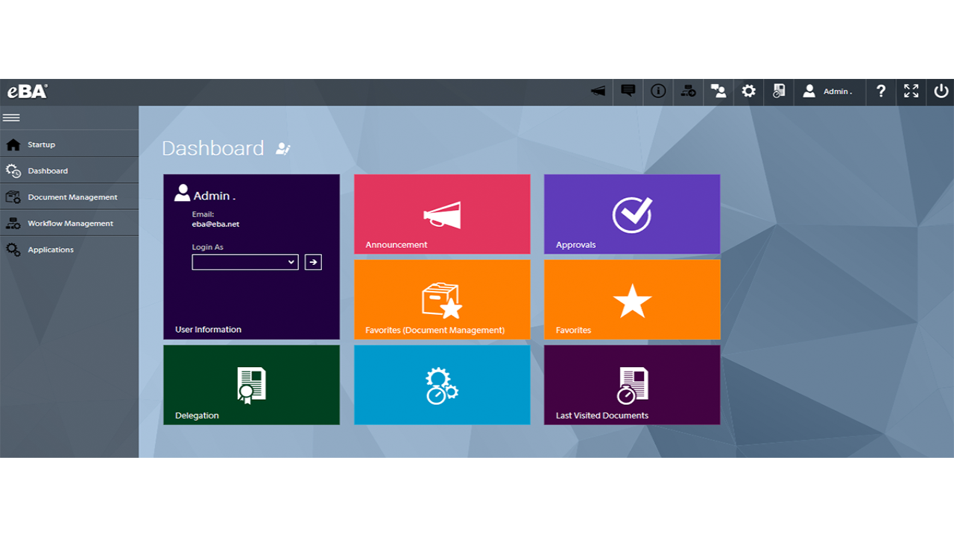This screenshot has height=536, width=954.
Task: Open the Approvals tile
Action: coord(632,214)
